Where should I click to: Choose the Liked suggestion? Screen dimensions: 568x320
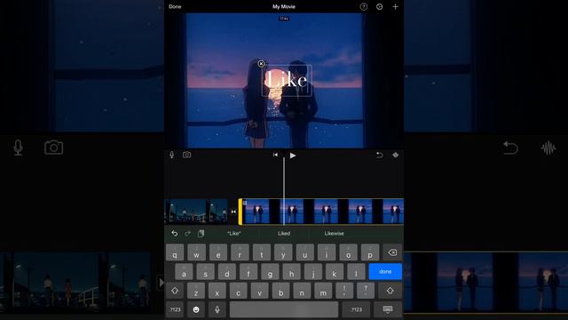click(284, 233)
